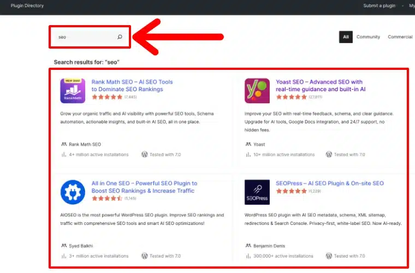Click the "300,000+ active installations" text

tap(283, 256)
